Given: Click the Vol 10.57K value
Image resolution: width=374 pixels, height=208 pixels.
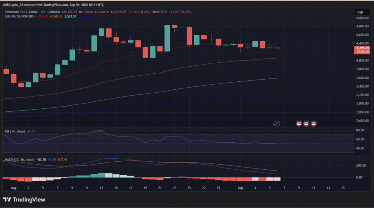Looking at the screenshot, I should coord(160,12).
